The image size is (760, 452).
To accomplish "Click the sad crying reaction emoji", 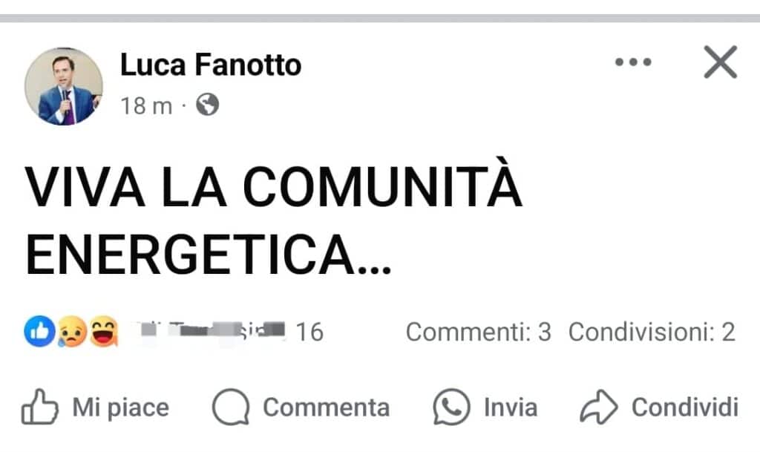I will [72, 332].
